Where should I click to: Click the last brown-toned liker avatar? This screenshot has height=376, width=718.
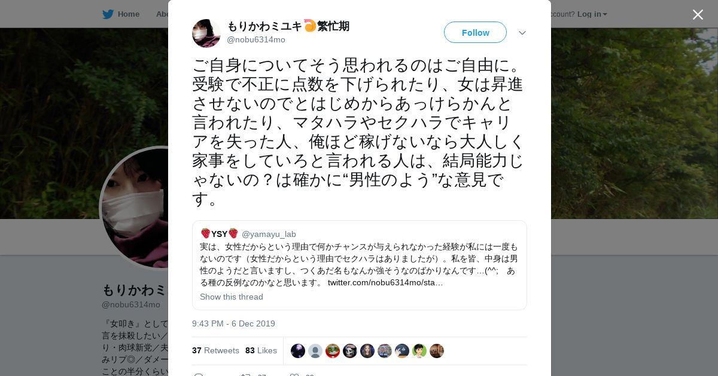point(437,351)
